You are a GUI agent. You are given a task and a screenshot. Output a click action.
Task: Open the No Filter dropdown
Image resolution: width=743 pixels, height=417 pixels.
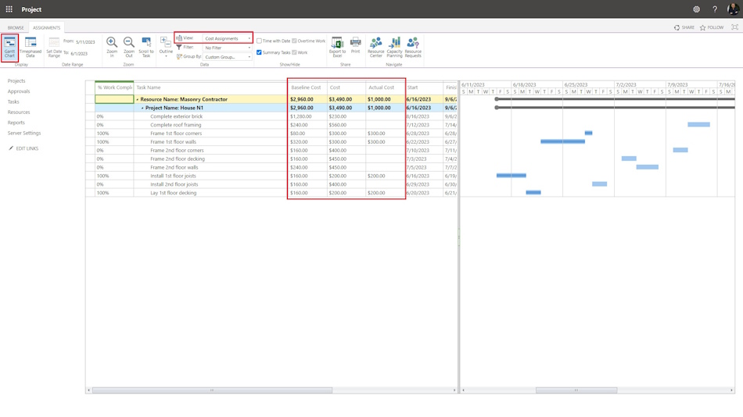point(228,48)
